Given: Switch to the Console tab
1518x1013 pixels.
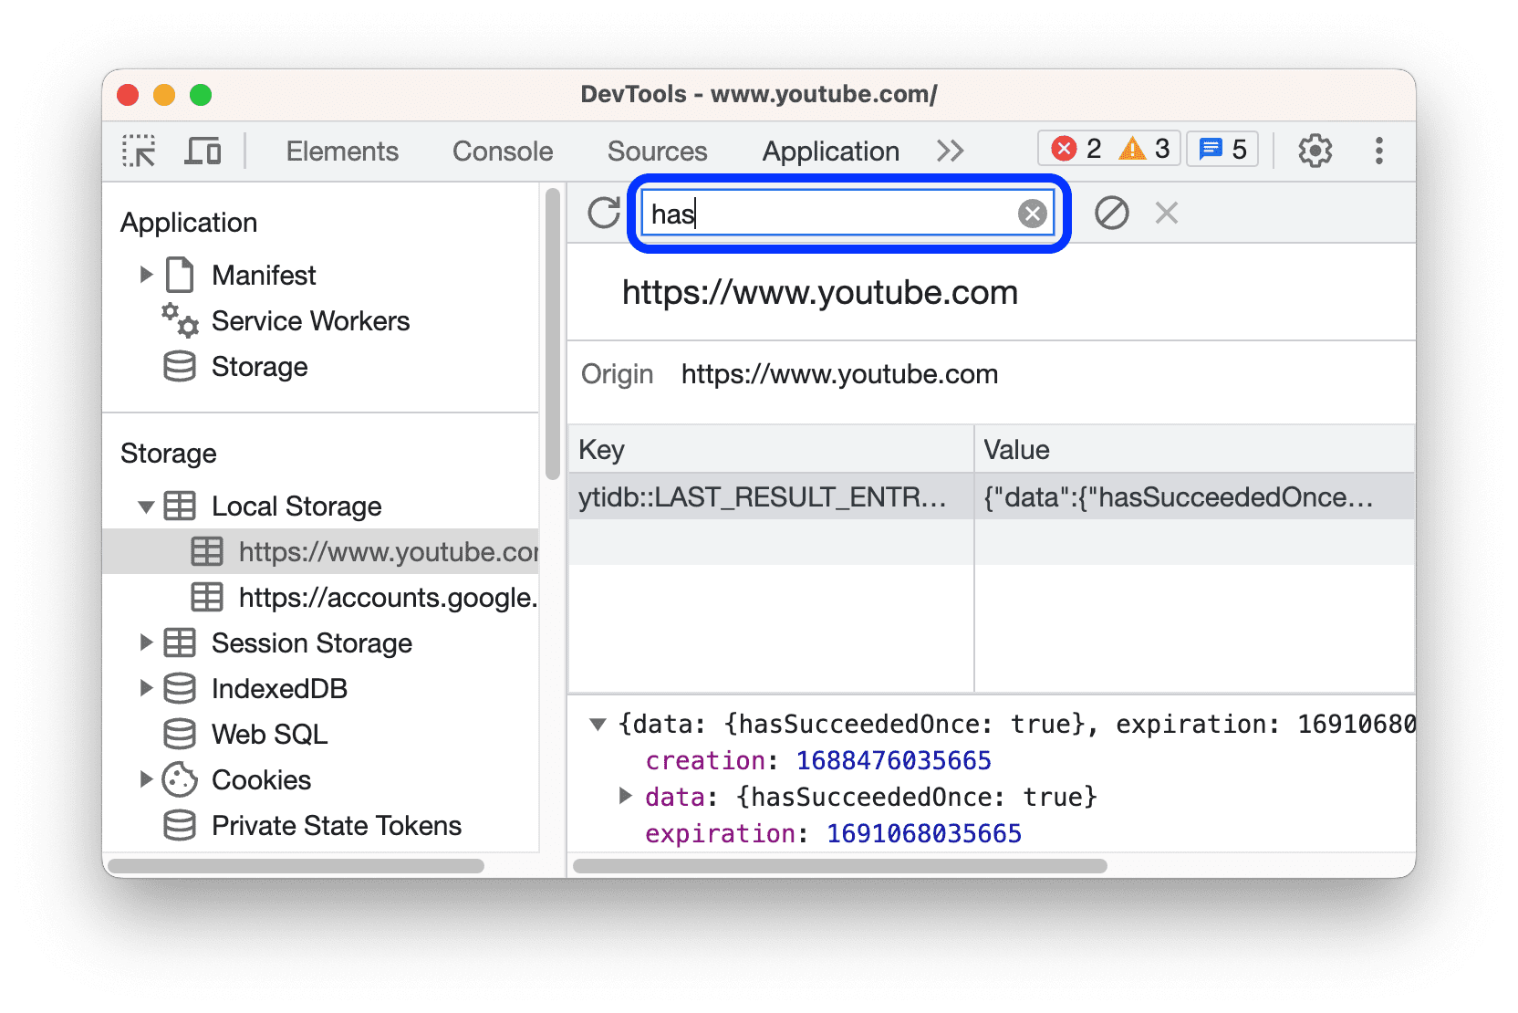Looking at the screenshot, I should (502, 151).
